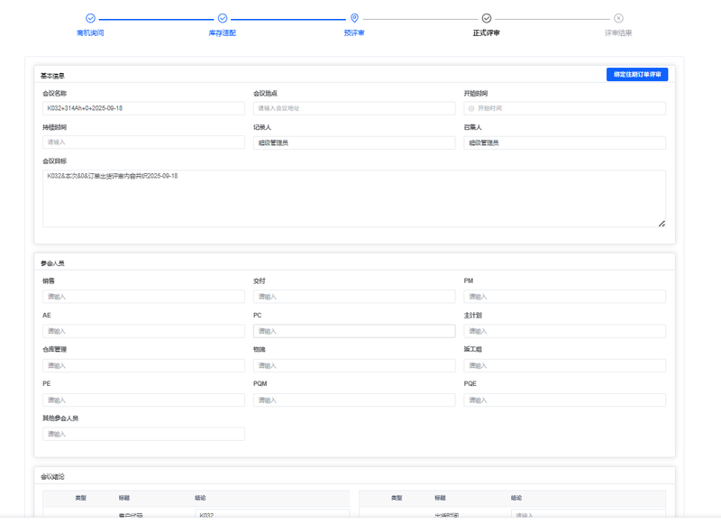
Task: Select the PE attendee field
Action: coord(143,400)
